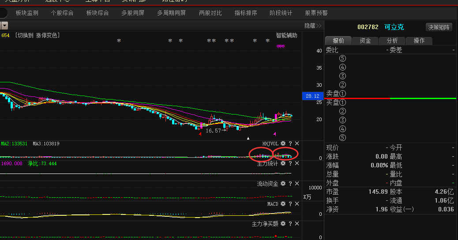The height and width of the screenshot is (240, 458).
Task: Open MACD indicator settings gear
Action: pos(283,204)
